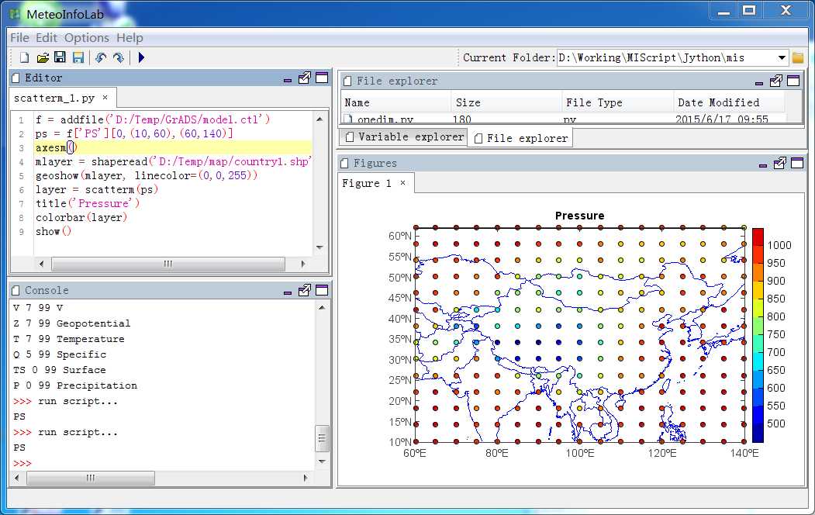
Task: Sort files by the Size column header
Action: point(507,102)
